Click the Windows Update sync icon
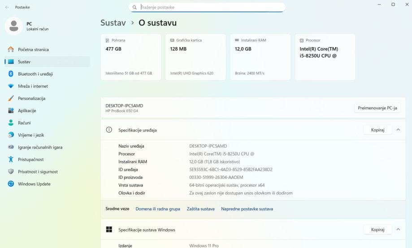This screenshot has height=248, width=412. (x=11, y=183)
